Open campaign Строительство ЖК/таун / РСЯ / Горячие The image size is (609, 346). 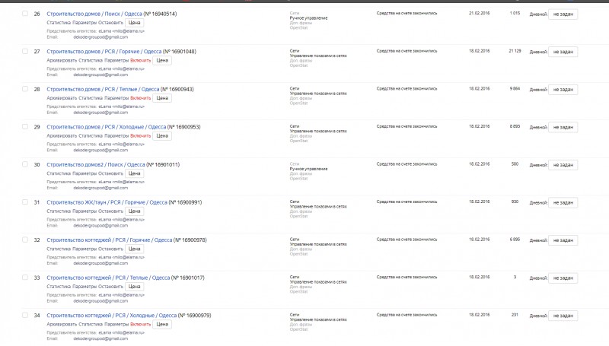pyautogui.click(x=107, y=202)
